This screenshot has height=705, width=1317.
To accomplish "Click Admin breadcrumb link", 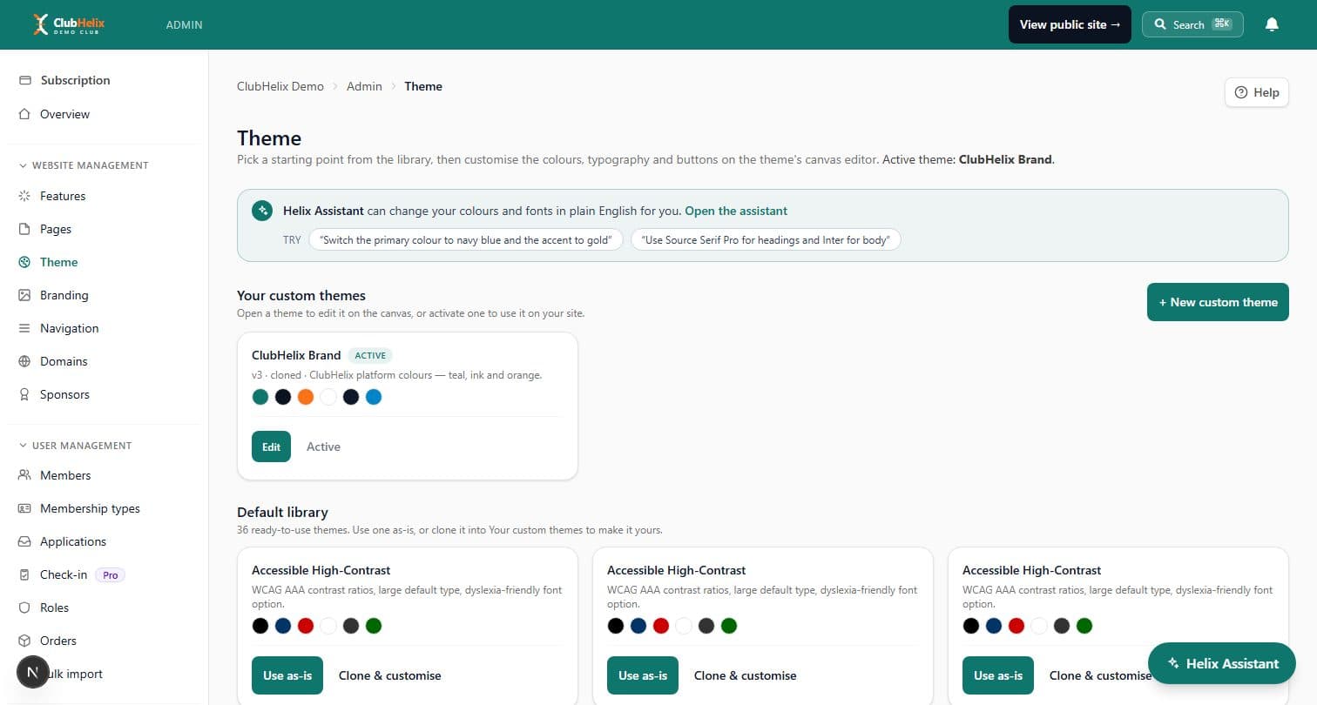I will coord(364,86).
